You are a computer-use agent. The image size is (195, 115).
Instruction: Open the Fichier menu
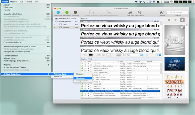click(x=5, y=2)
